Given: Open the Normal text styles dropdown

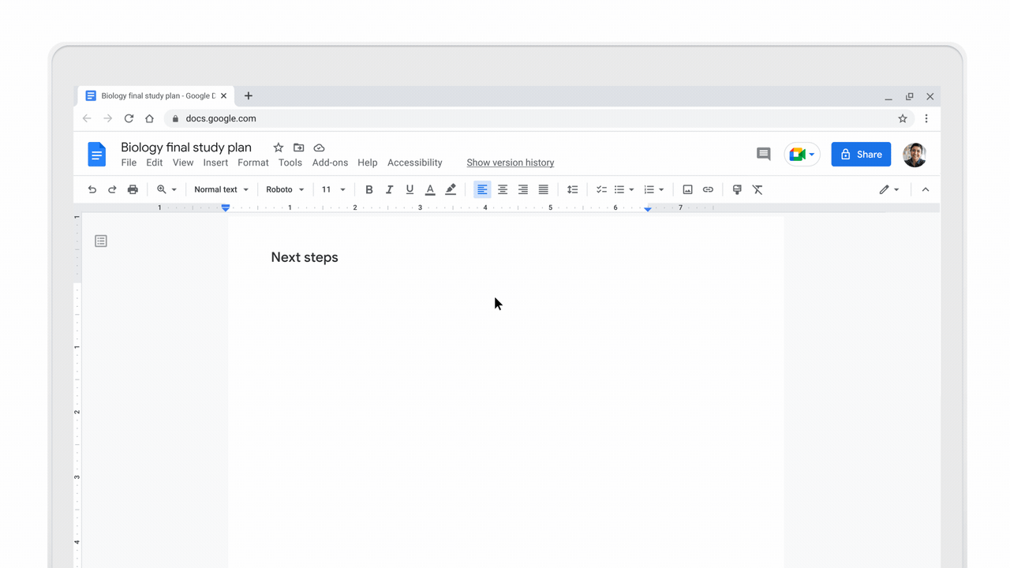Looking at the screenshot, I should [x=220, y=189].
